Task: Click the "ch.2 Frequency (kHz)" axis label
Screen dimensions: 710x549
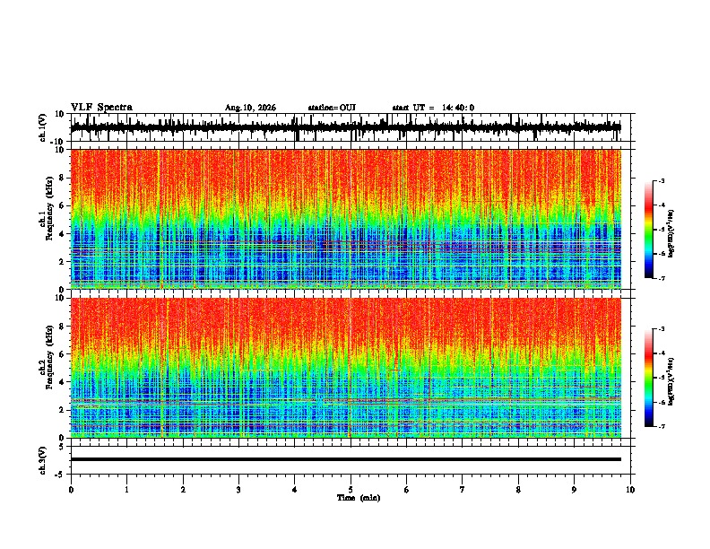Action: coord(47,358)
